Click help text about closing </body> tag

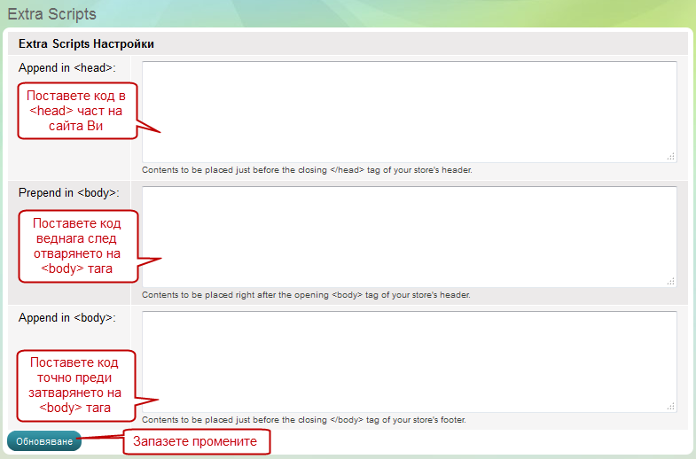point(303,419)
